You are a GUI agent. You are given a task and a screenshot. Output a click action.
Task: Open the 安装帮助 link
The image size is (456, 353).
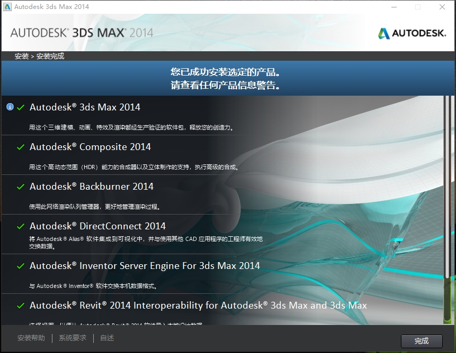coord(31,338)
